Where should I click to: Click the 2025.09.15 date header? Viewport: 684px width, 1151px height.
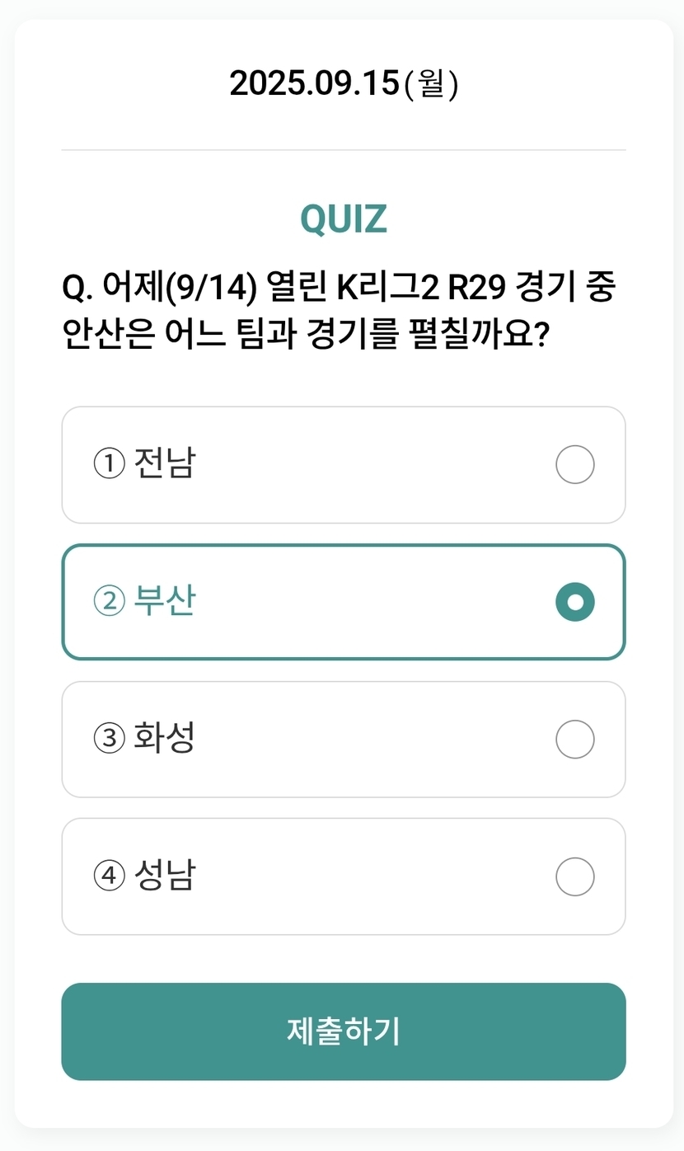point(343,84)
